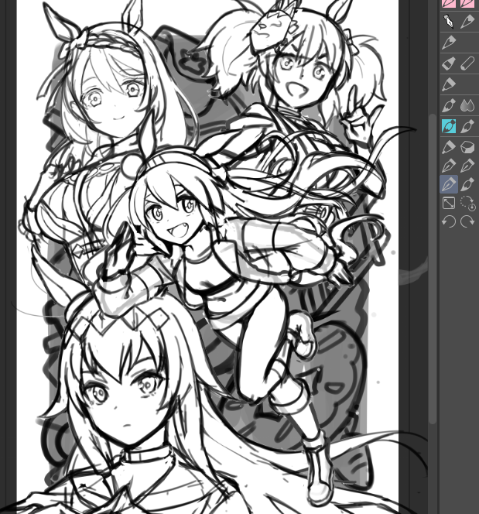Choose the blend droplets tool icon
This screenshot has width=479, height=514.
point(467,105)
